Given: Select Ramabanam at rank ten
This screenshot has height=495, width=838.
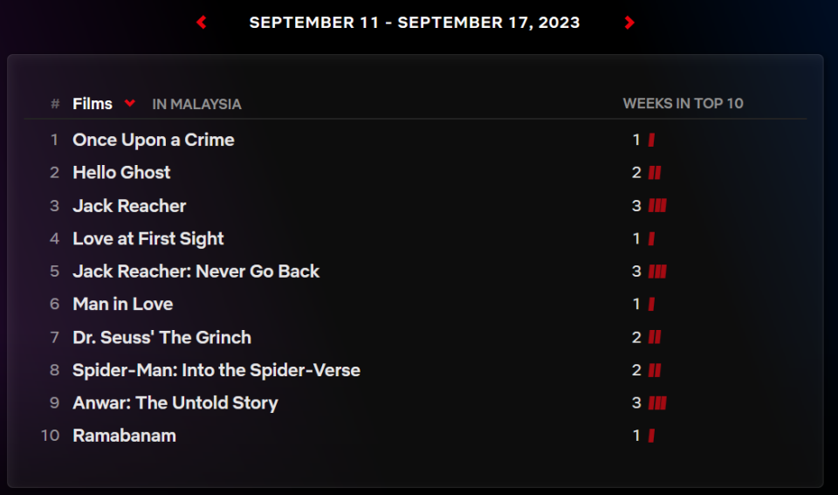Looking at the screenshot, I should [124, 436].
